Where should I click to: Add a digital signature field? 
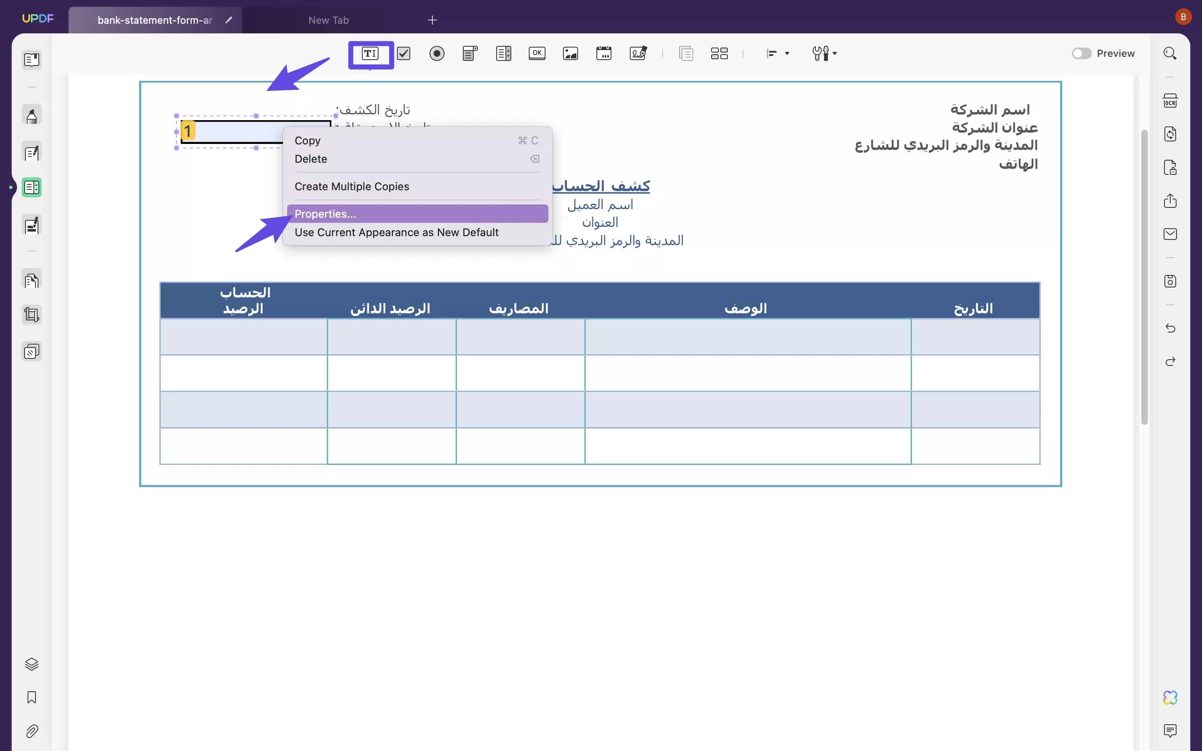coord(637,53)
